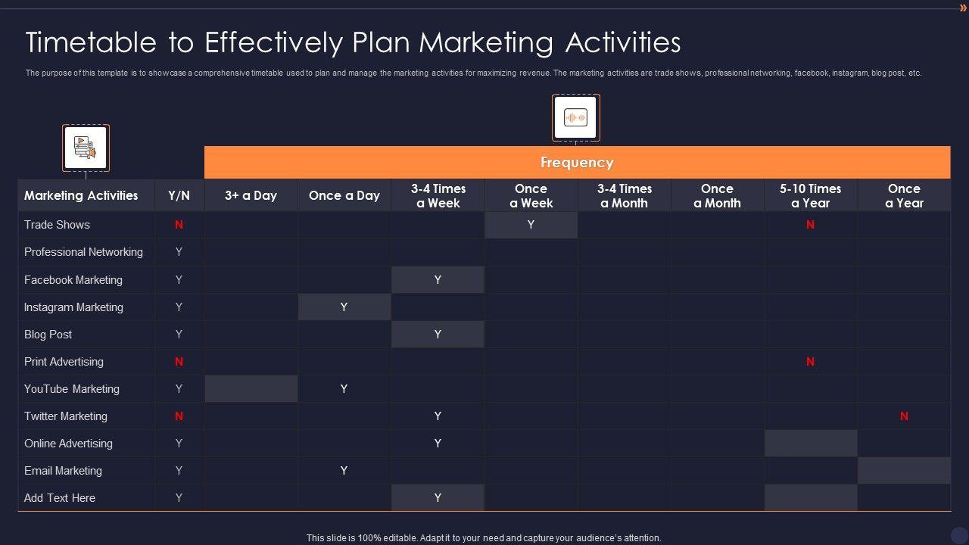Select the orange Frequency header bar
The height and width of the screenshot is (545, 969).
coord(577,163)
